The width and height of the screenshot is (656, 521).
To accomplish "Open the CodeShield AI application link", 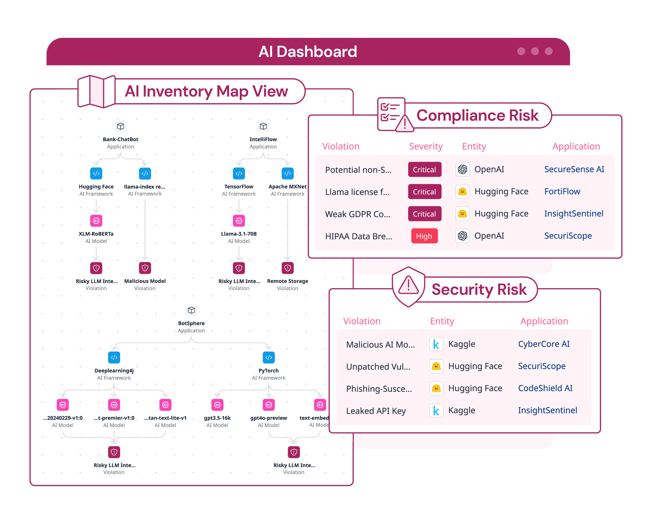I will (545, 388).
